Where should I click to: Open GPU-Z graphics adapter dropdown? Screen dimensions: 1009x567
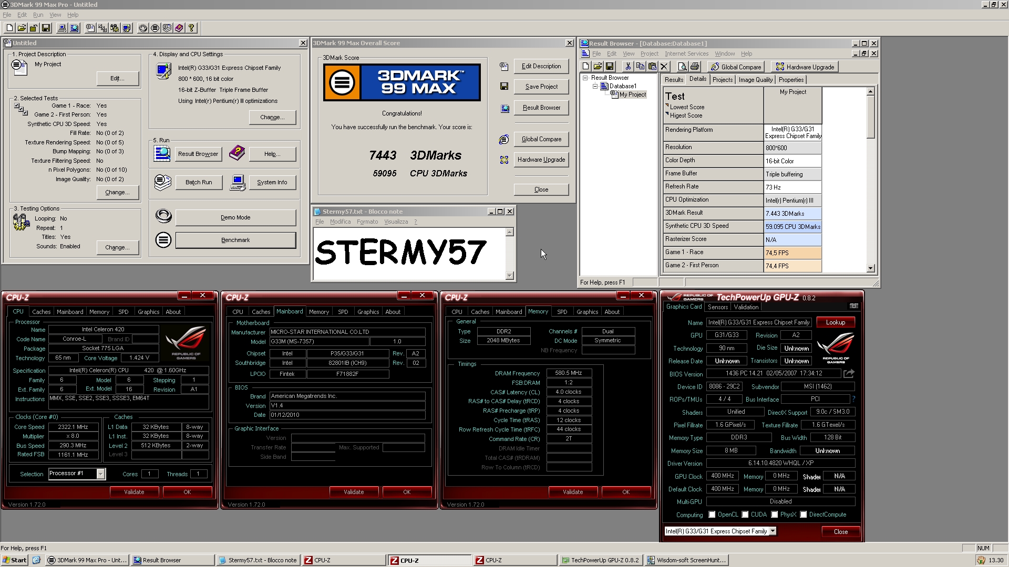coord(773,531)
